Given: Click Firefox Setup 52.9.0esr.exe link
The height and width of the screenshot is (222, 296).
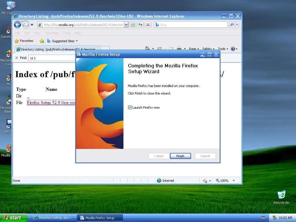Looking at the screenshot, I should pos(51,103).
